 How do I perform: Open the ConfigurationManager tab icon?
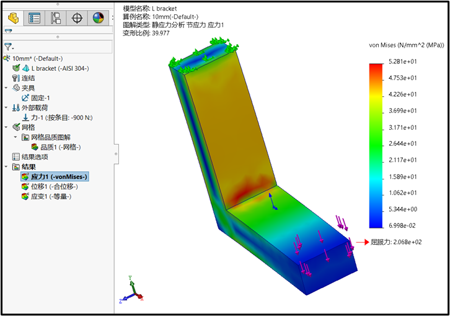coord(56,17)
